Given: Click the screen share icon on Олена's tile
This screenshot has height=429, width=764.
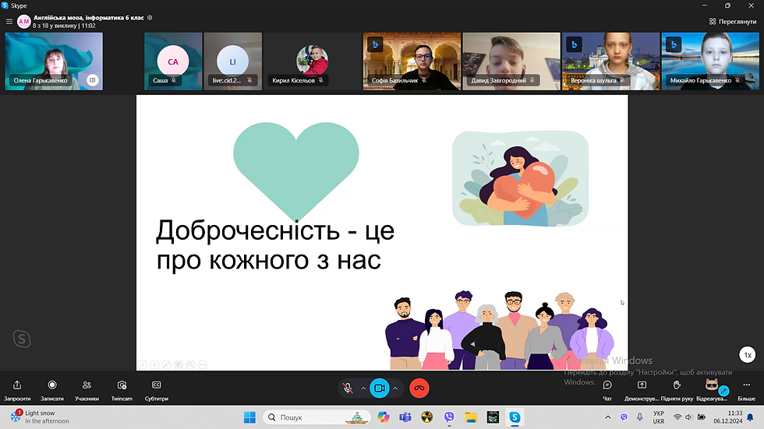Looking at the screenshot, I should (x=93, y=80).
